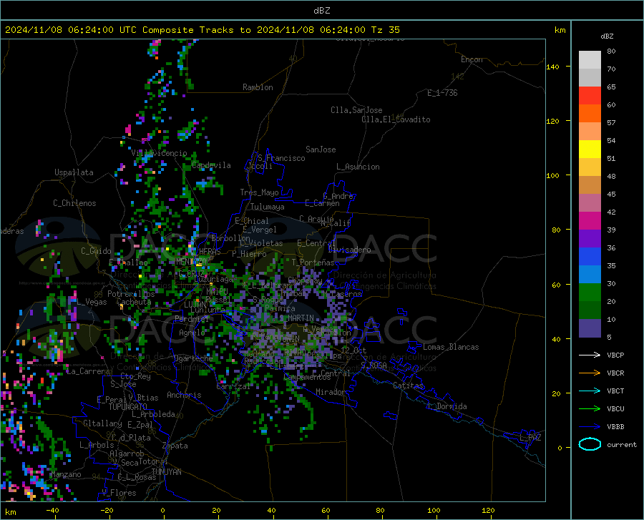Viewport: 644px width, 520px height.
Task: Click the blue VBBB arrow legend icon
Action: [x=590, y=427]
